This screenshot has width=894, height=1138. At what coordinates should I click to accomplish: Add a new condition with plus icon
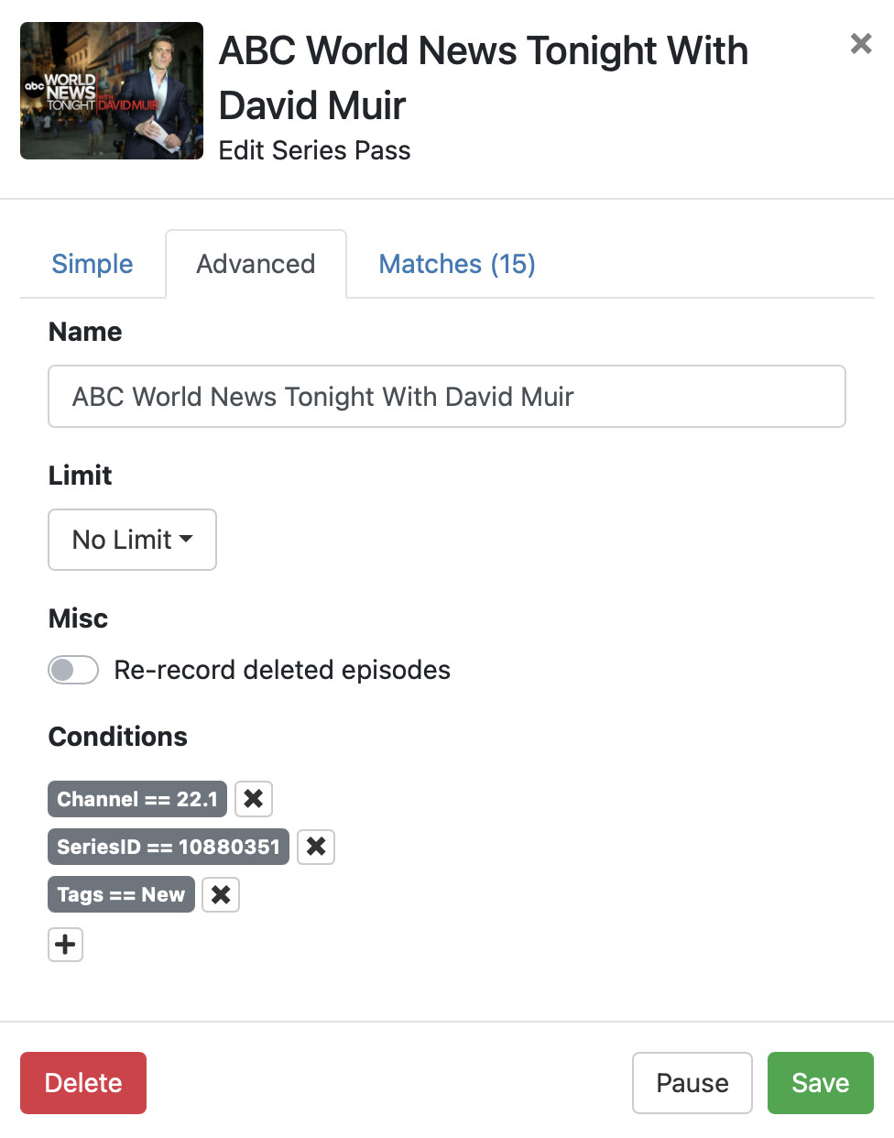(65, 944)
